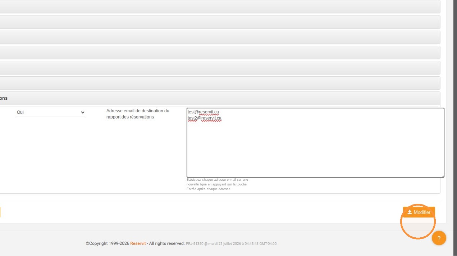Open the Oui dropdown selector
Screen dimensions: 457x256
coord(50,112)
